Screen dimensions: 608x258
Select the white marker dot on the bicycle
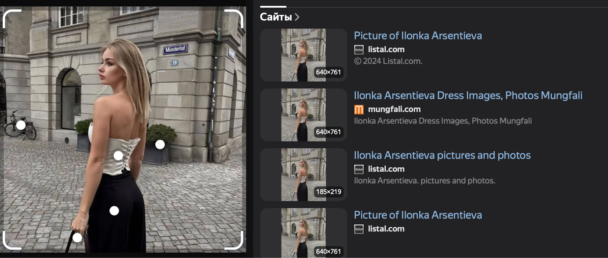(x=21, y=125)
